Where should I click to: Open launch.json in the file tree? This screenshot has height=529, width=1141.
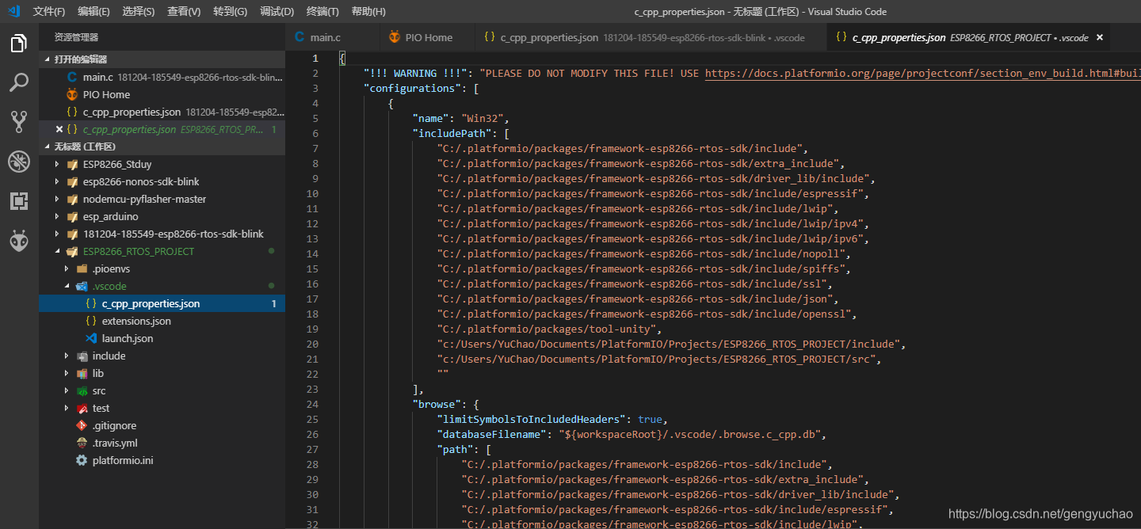[x=128, y=338]
